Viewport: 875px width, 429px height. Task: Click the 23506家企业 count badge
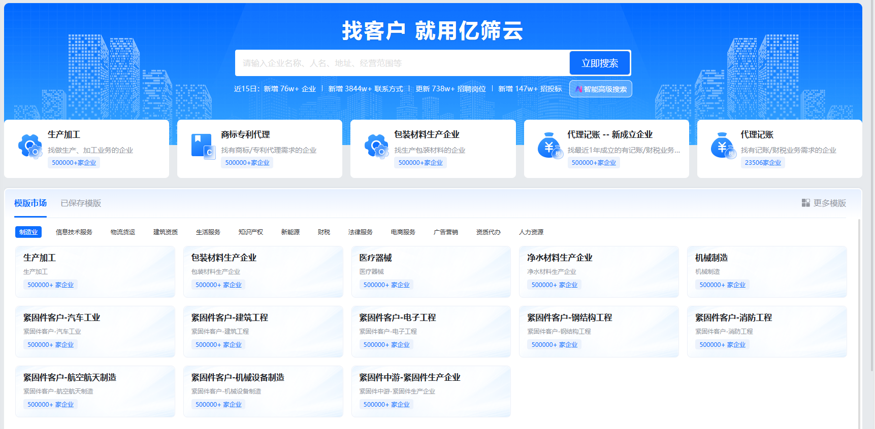point(763,163)
